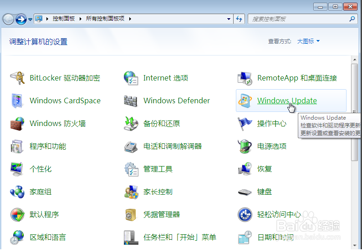Expand the arrow after 所有控制面板项 breadcrumb
The image size is (362, 252).
coord(130,19)
